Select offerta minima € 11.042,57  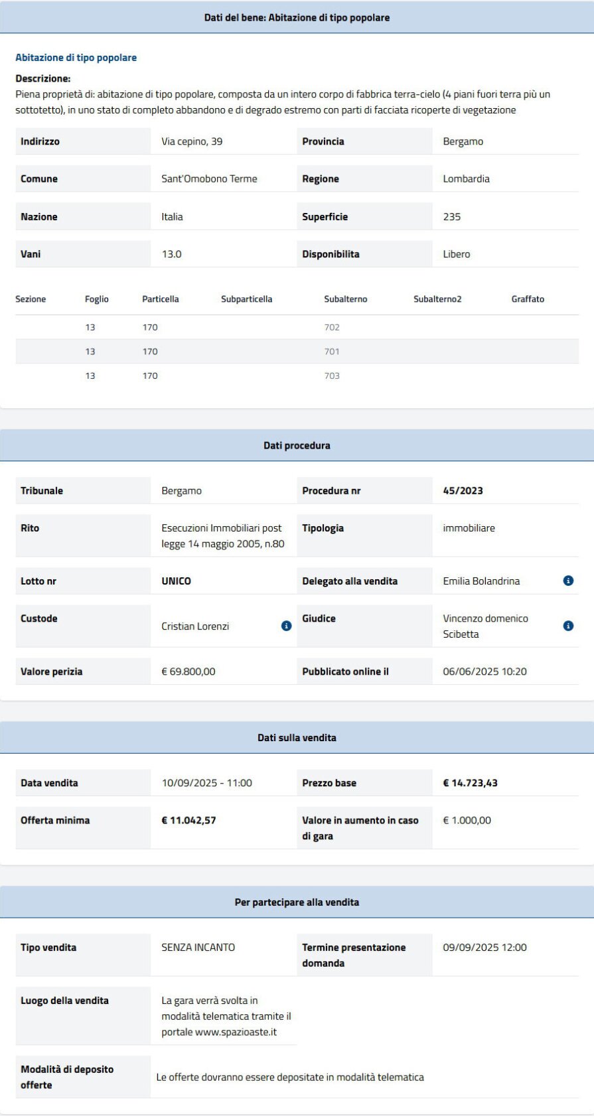188,820
